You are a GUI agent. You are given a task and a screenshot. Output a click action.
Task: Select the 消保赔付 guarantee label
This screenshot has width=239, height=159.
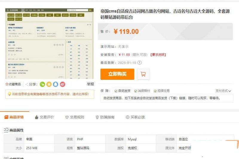pyautogui.click(x=144, y=91)
